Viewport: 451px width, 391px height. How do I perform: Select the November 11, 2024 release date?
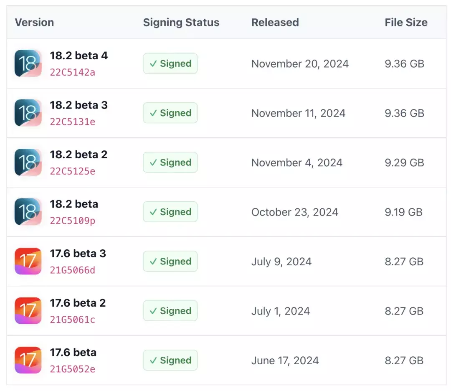click(298, 113)
